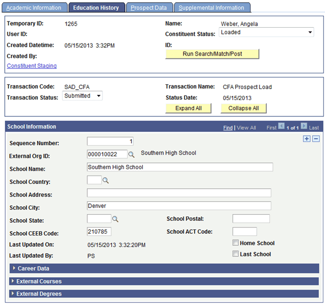Click the External Org ID field

point(107,155)
